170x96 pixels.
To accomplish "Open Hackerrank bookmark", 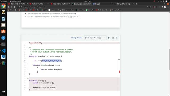I will (x=80, y=10).
